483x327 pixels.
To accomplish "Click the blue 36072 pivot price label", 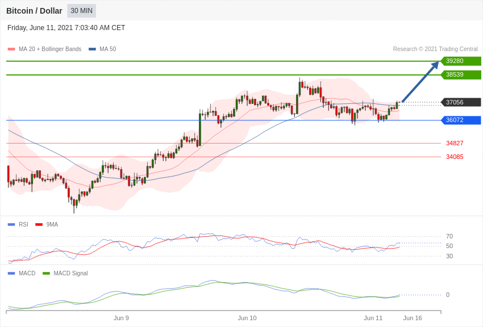I will pos(460,120).
